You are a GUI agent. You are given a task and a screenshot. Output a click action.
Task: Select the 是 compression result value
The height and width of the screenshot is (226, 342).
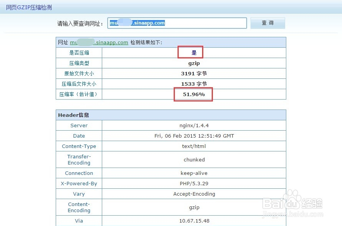(194, 53)
